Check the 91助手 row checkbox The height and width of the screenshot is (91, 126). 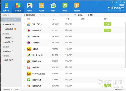pyautogui.click(x=24, y=49)
